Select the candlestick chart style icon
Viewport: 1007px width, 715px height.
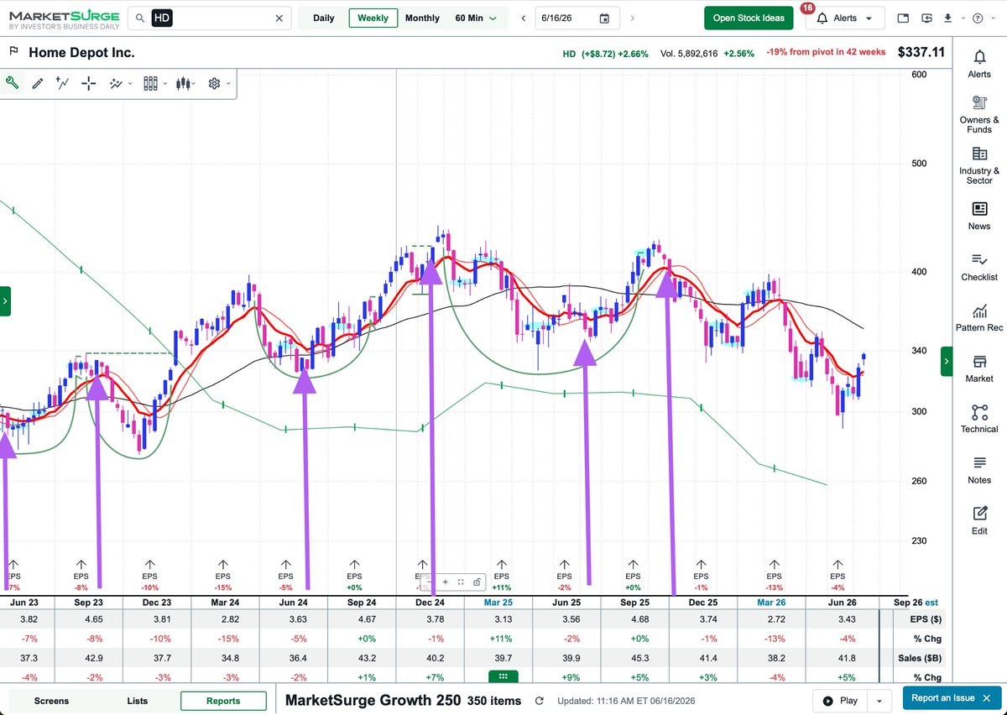click(x=184, y=83)
